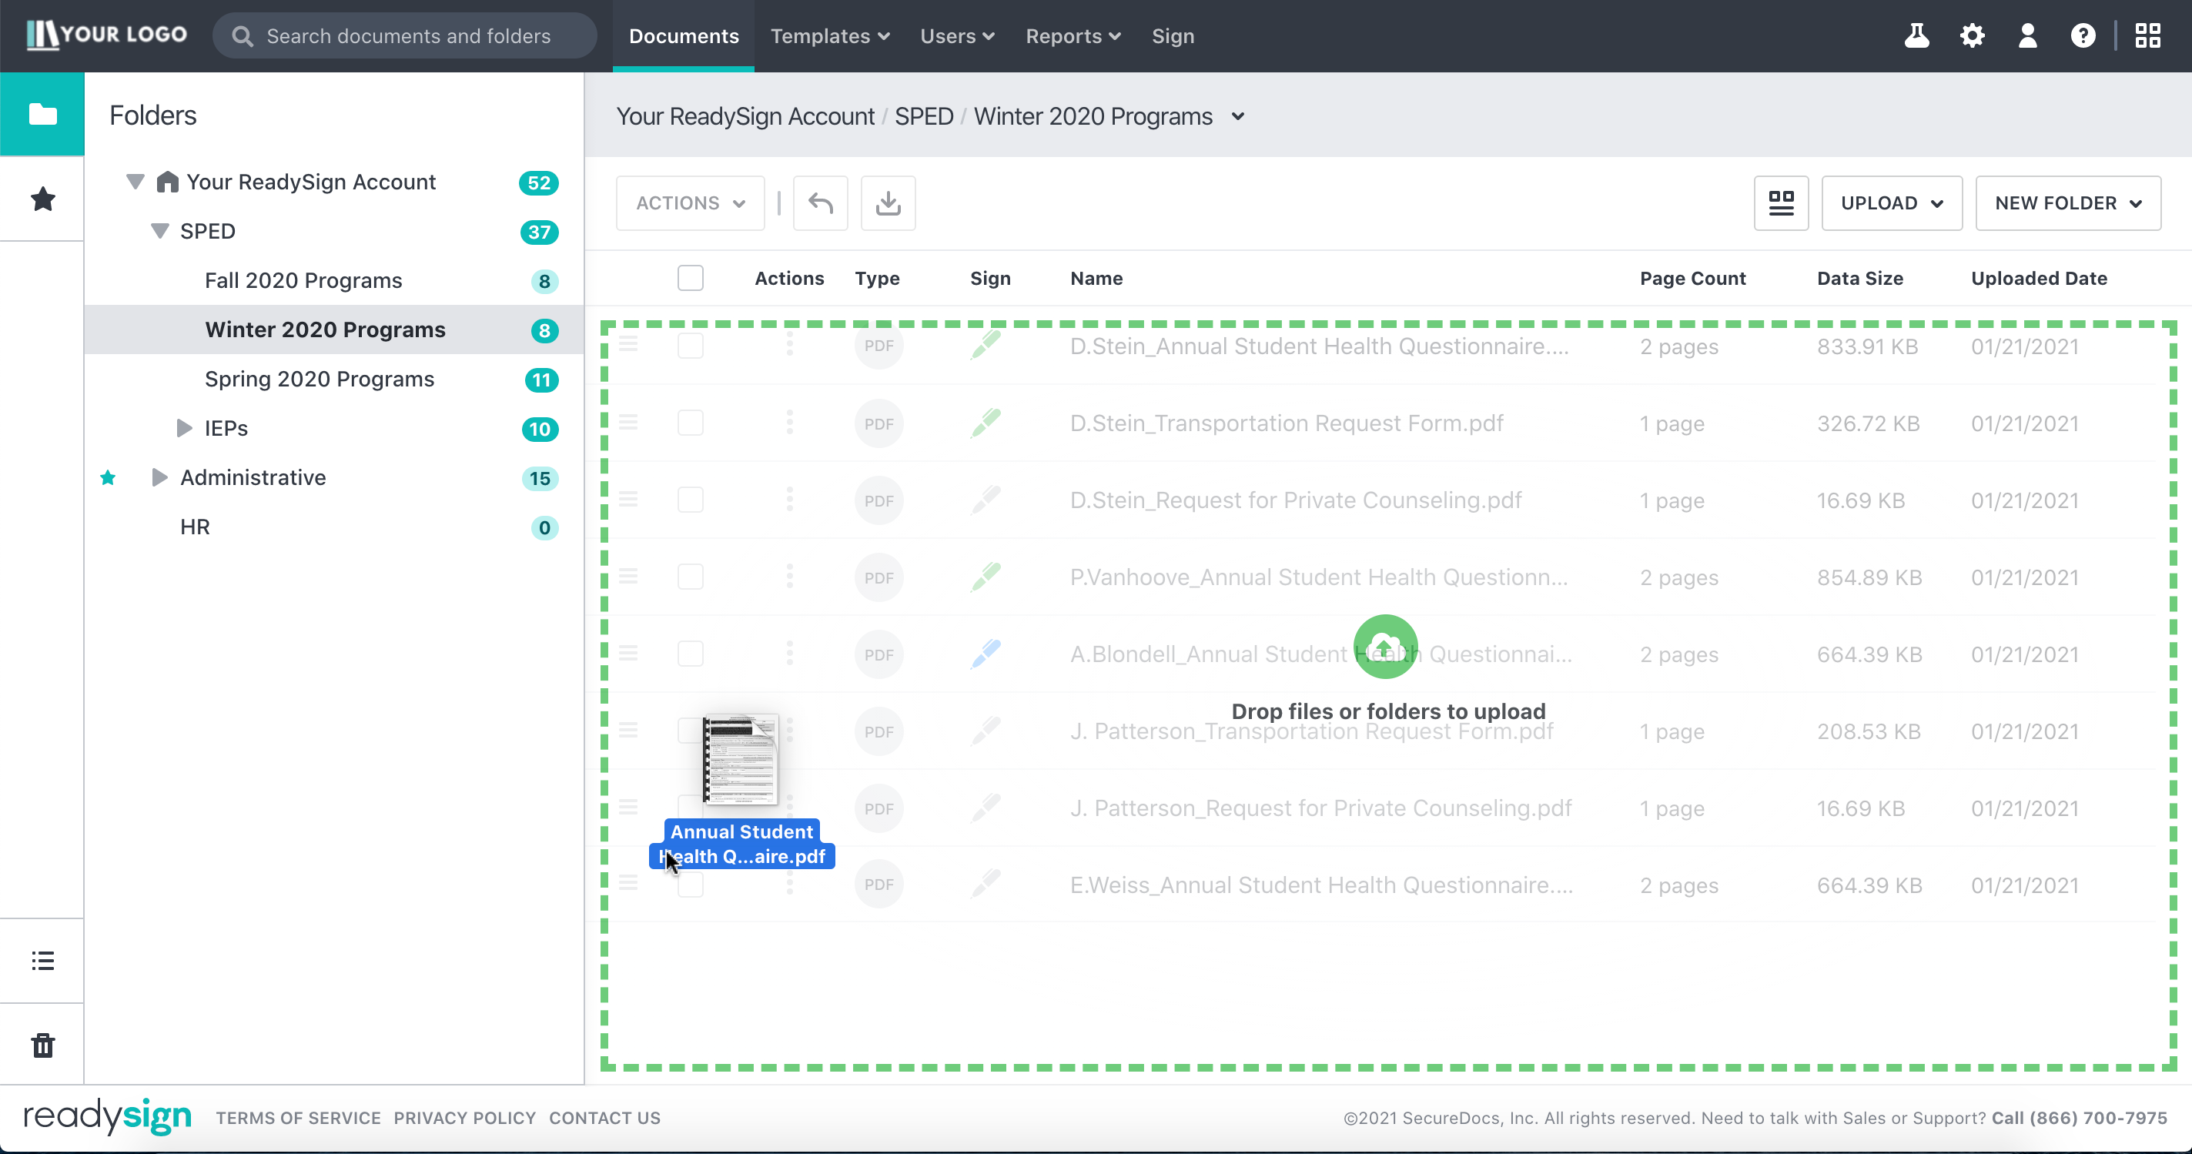The width and height of the screenshot is (2192, 1154).
Task: Select the checkbox for D.Stein_Request for Private Counseling.pdf
Action: point(690,500)
